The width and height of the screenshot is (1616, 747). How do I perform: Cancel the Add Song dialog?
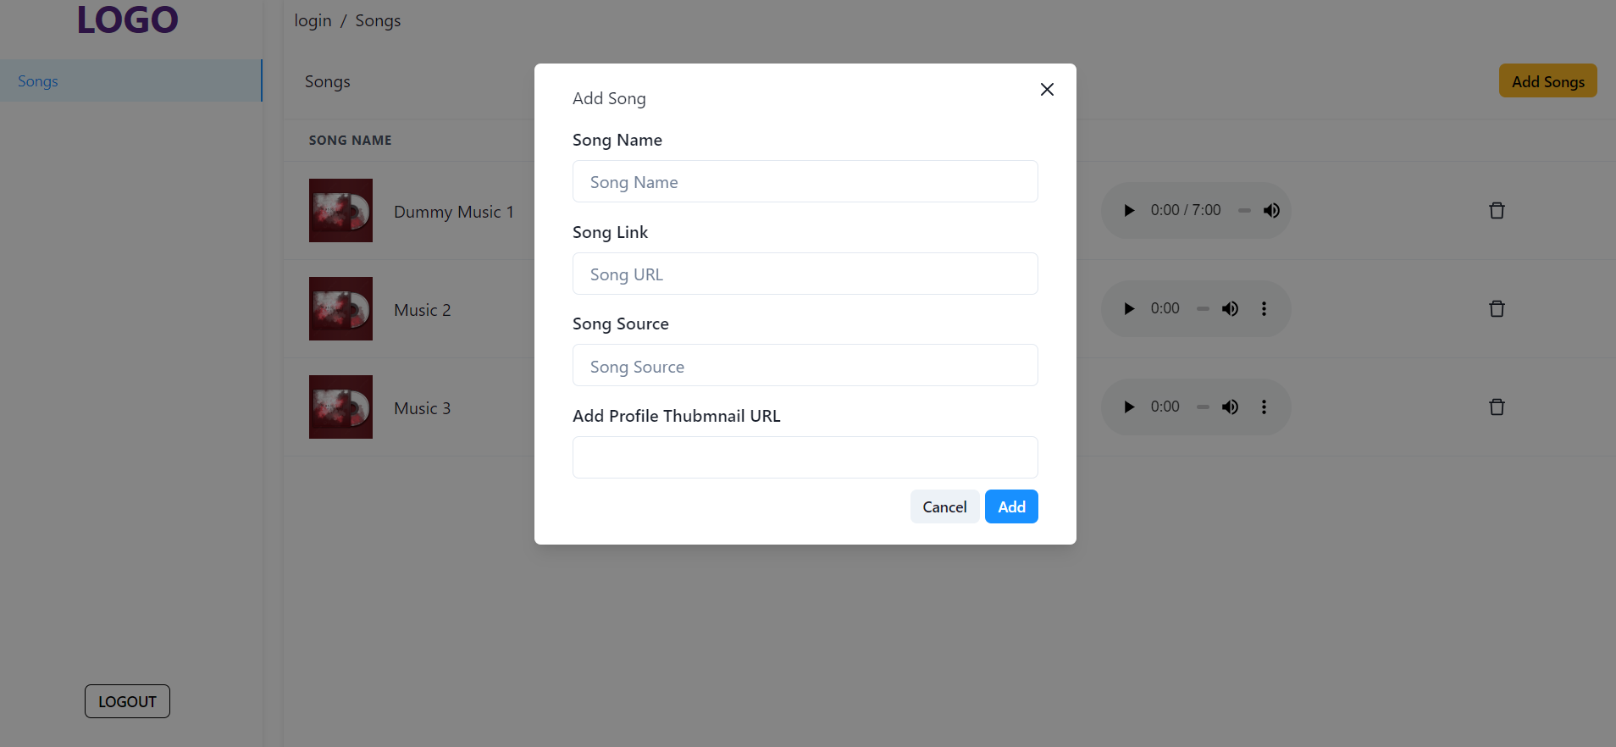[944, 506]
